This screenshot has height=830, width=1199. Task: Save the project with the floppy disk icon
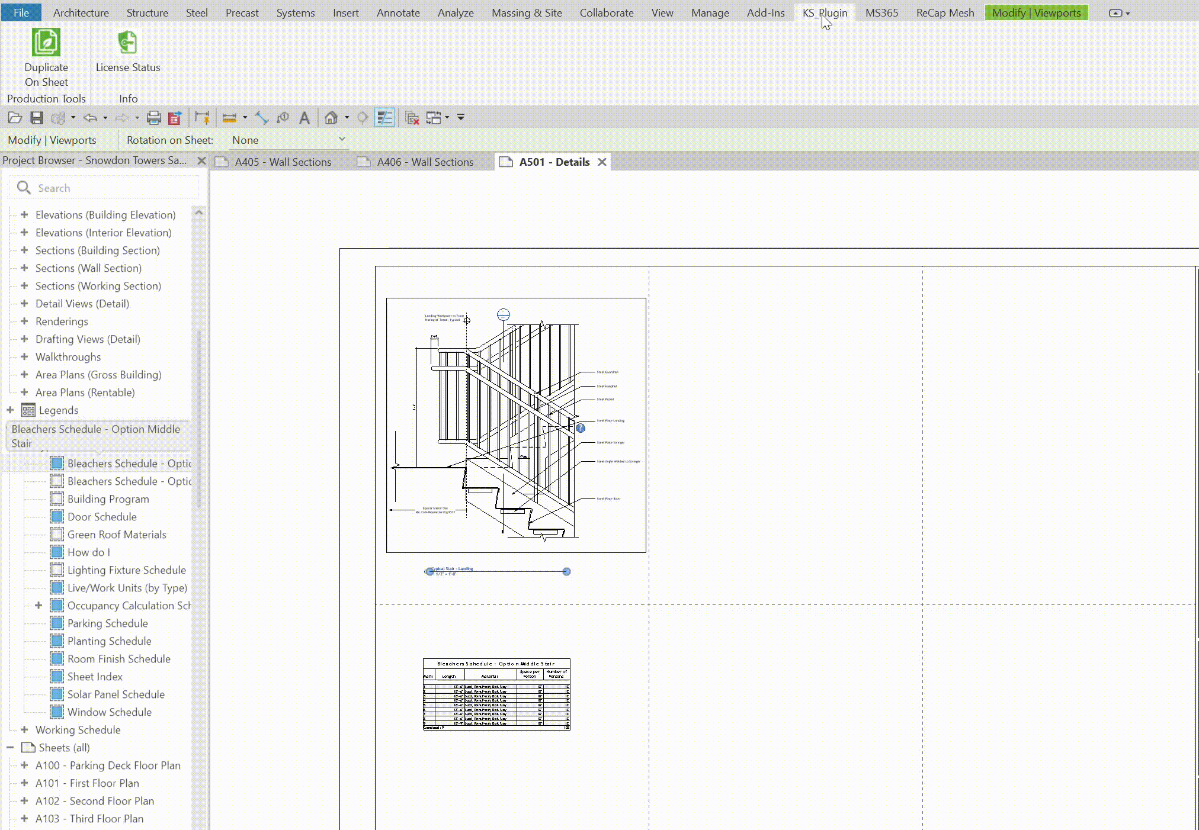pyautogui.click(x=37, y=118)
